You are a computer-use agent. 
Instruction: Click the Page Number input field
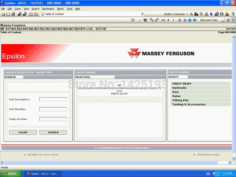point(53,119)
